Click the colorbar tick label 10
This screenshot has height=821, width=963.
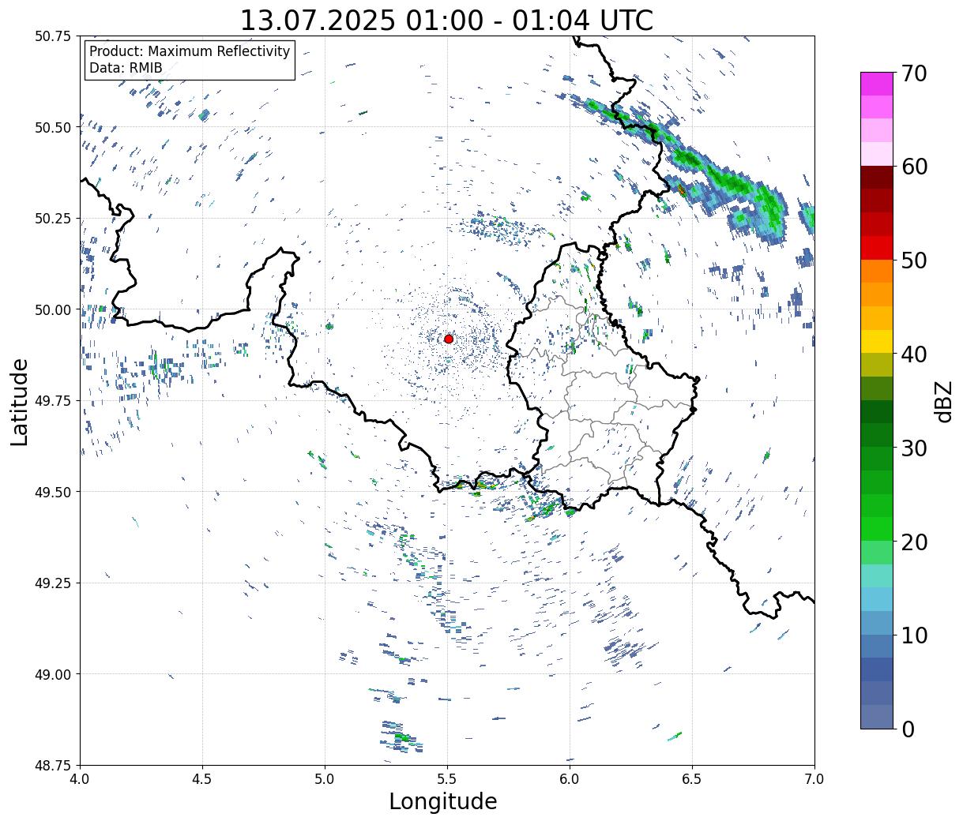coord(914,635)
